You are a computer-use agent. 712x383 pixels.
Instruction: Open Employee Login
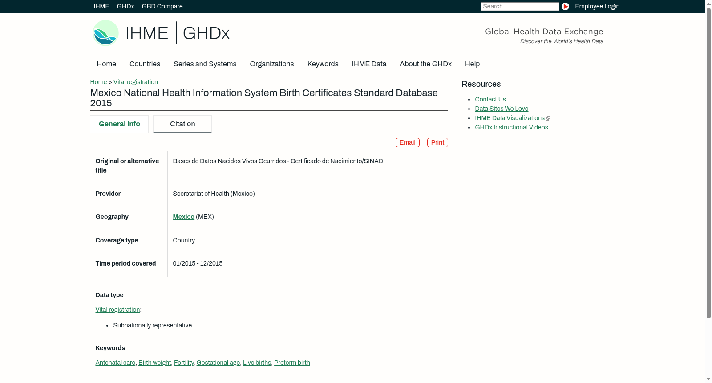pos(597,6)
